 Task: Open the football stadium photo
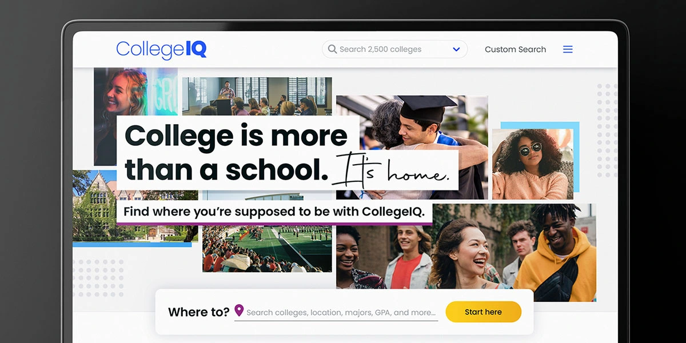click(267, 249)
